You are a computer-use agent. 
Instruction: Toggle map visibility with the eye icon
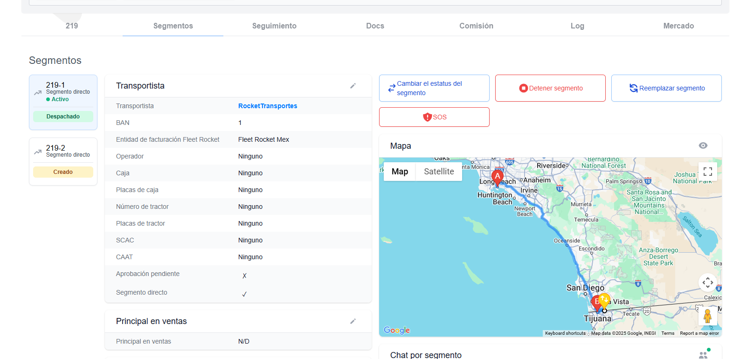703,146
